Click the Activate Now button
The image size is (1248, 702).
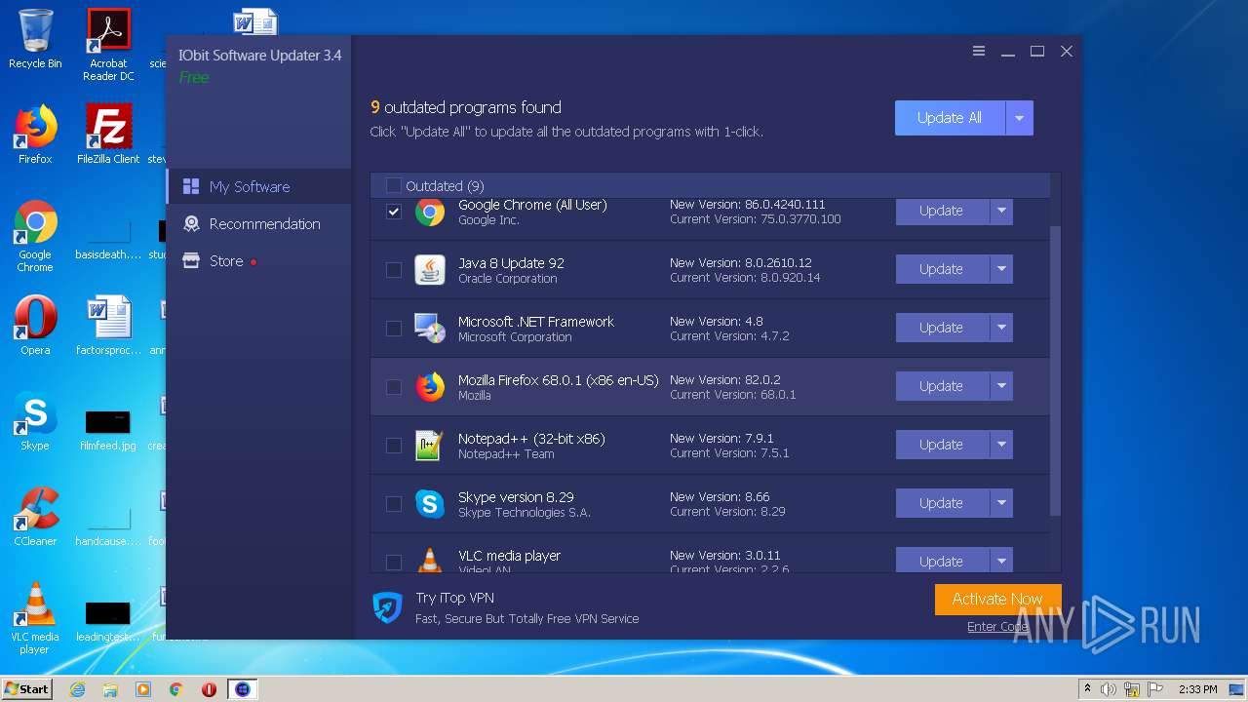click(997, 600)
